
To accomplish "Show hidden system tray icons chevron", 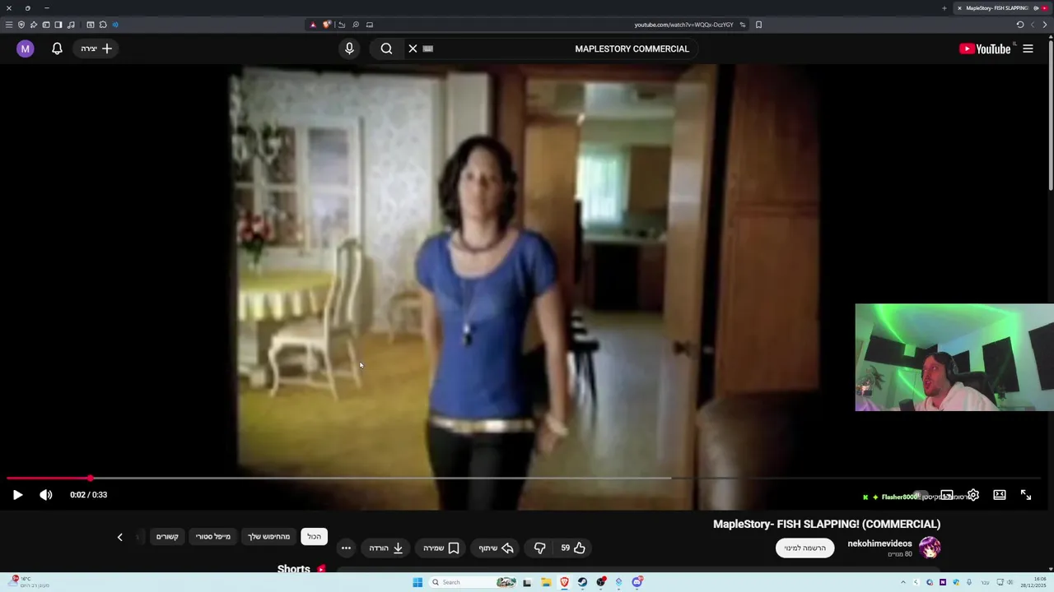I will coord(903,582).
